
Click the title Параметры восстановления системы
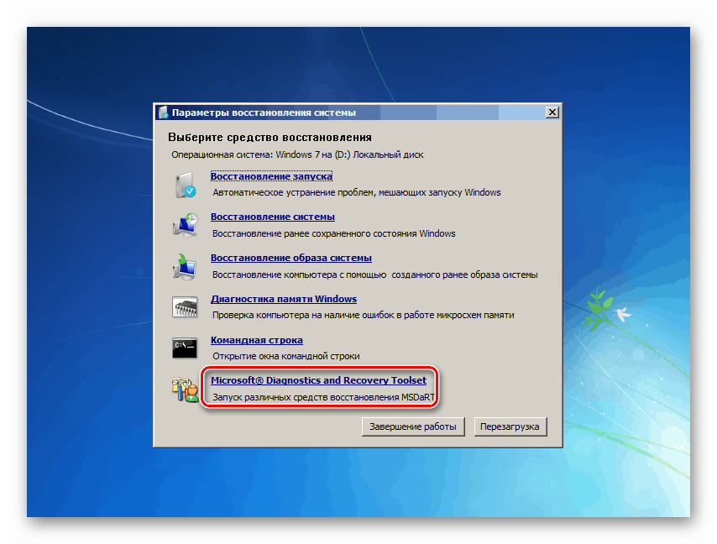tap(264, 112)
